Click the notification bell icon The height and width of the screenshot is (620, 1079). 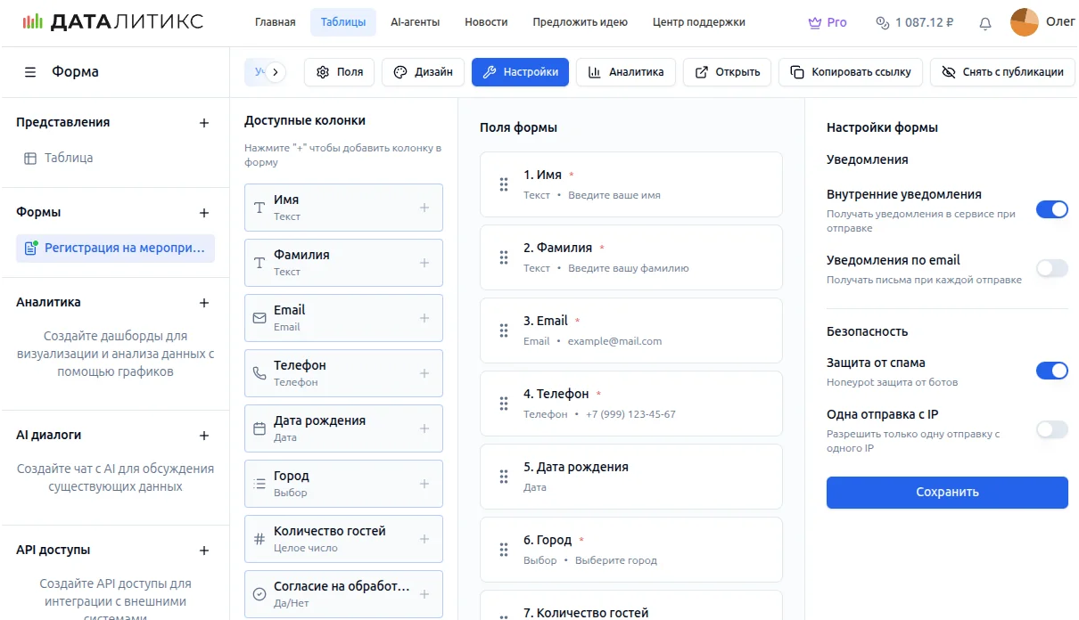click(985, 23)
